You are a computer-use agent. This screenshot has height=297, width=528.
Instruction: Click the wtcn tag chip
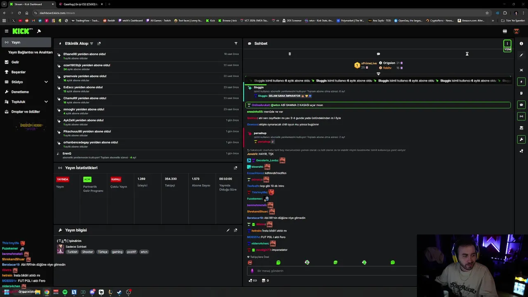point(144,252)
